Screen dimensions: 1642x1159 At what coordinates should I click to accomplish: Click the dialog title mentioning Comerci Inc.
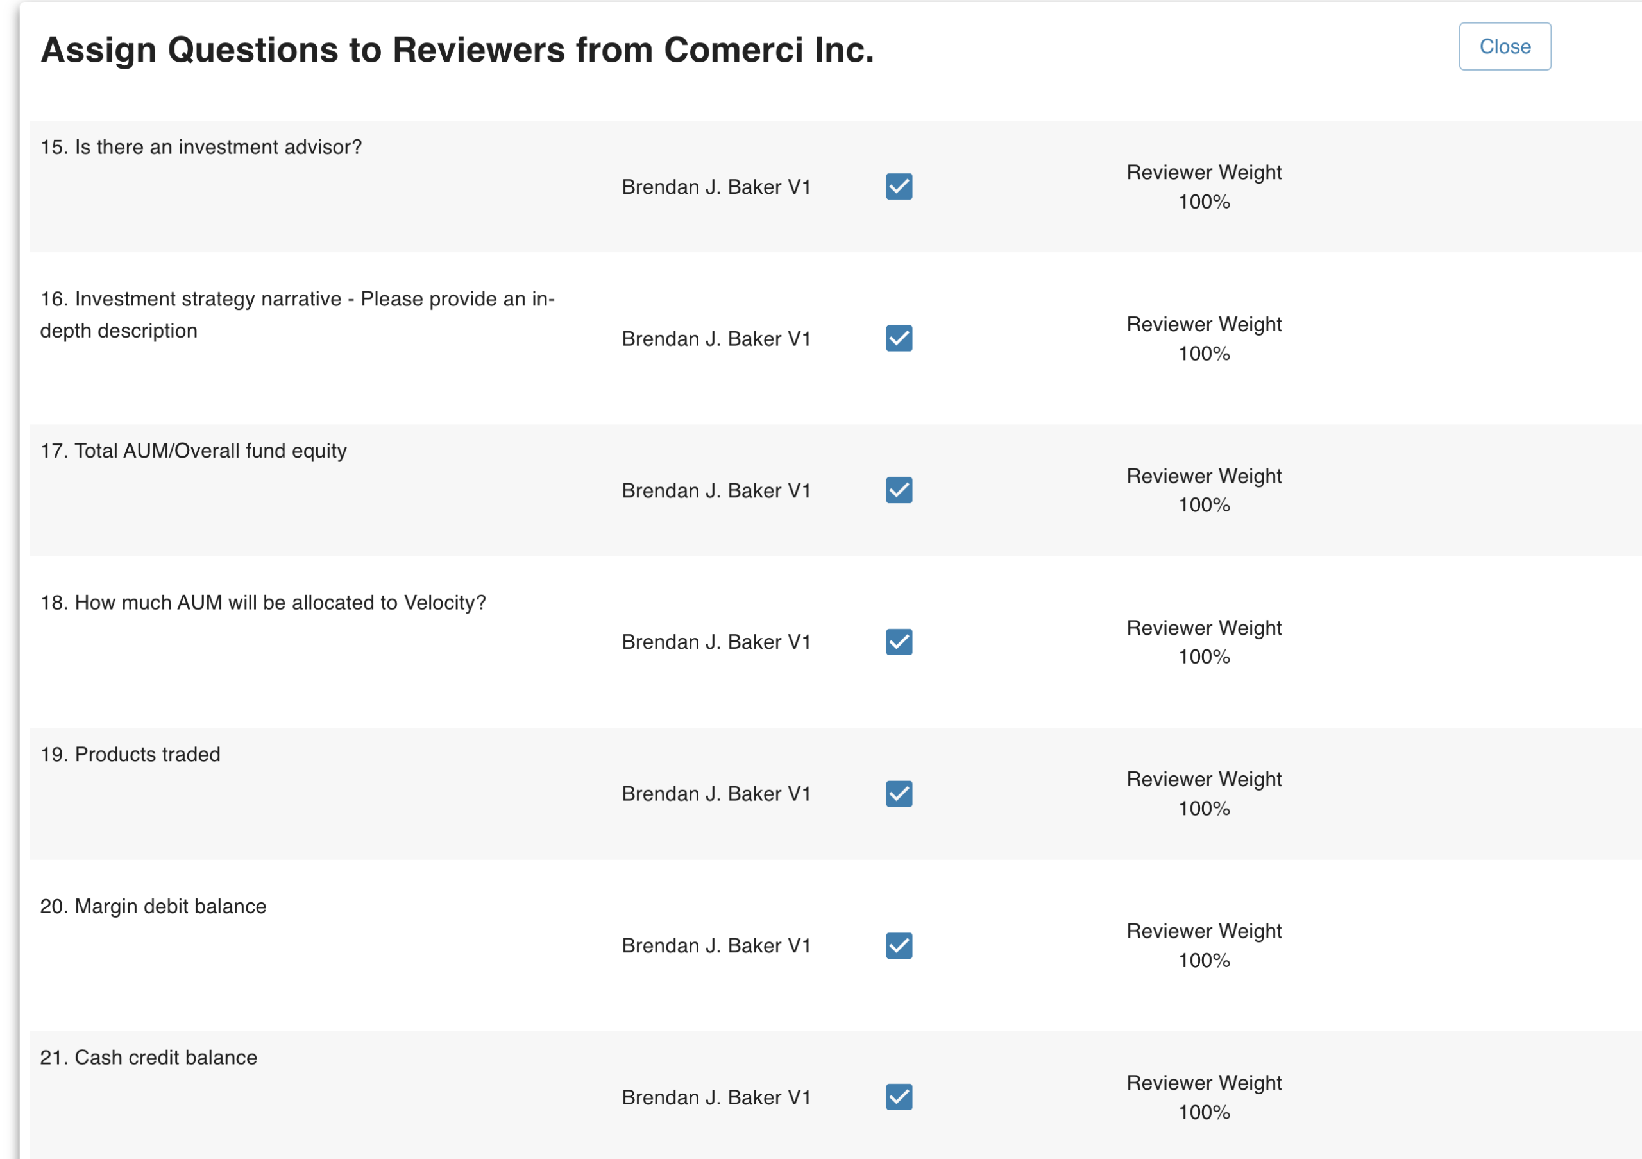457,50
